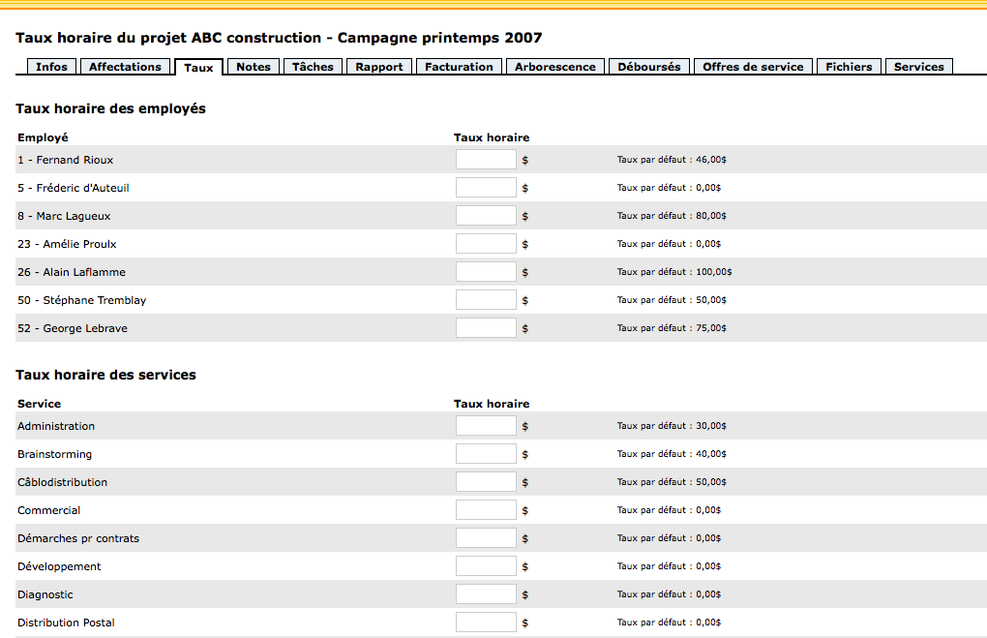Focus the Brainstorming hourly rate input
The width and height of the screenshot is (987, 638).
coord(486,454)
